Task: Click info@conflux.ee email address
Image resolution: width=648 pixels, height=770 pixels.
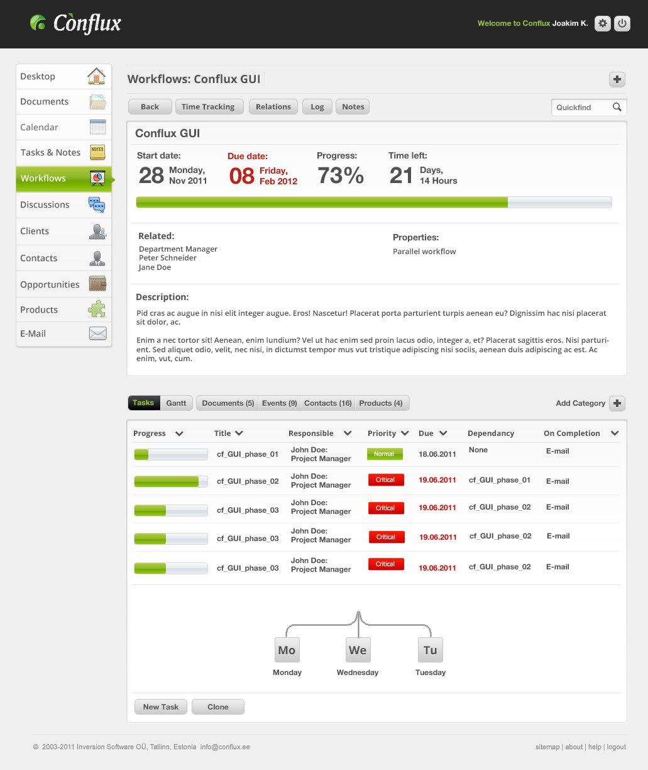Action: (x=225, y=747)
